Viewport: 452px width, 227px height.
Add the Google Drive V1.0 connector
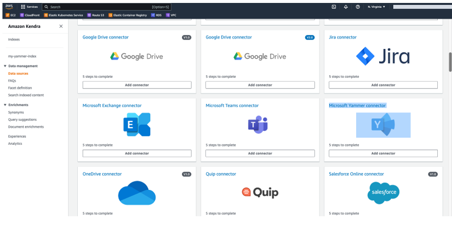137,85
